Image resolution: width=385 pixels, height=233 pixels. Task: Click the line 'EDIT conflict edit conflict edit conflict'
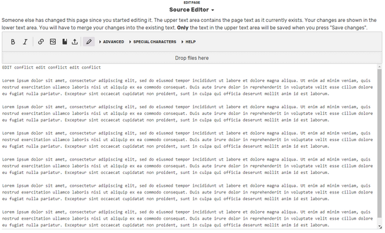click(x=52, y=68)
